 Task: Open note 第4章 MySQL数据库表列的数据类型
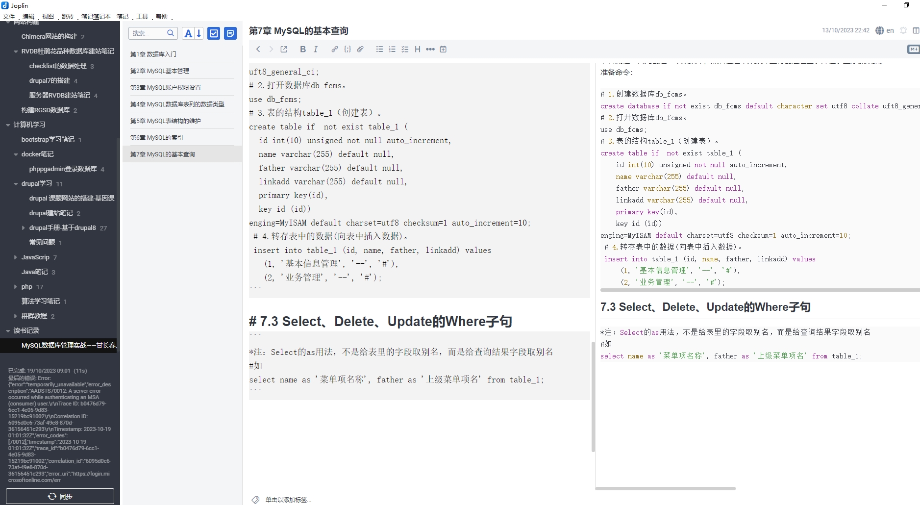182,104
